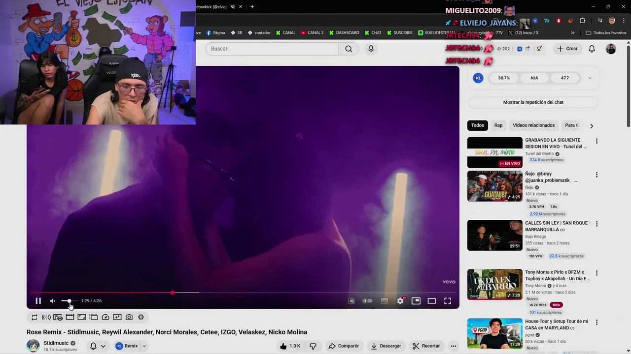
Task: Click the video filters plus icon
Action: (x=117, y=317)
